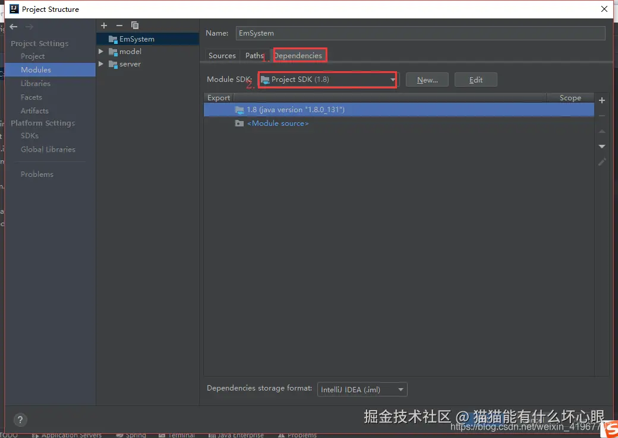Open Facets settings
Viewport: 618px width, 438px height.
point(31,97)
